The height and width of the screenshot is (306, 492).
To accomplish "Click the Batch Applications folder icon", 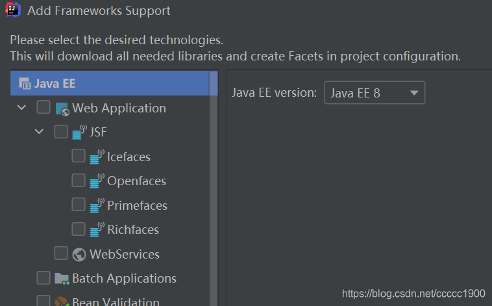I will point(62,279).
